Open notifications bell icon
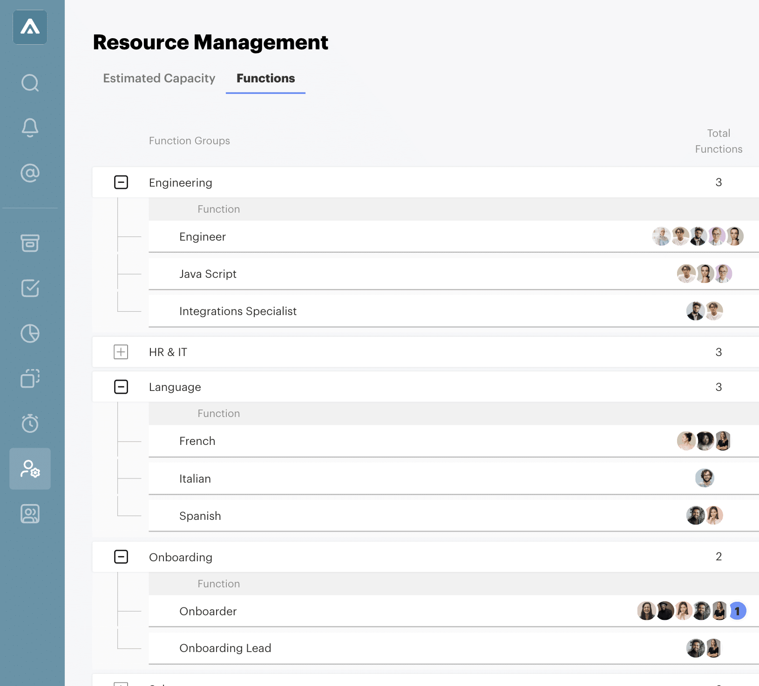The height and width of the screenshot is (686, 759). click(x=30, y=128)
